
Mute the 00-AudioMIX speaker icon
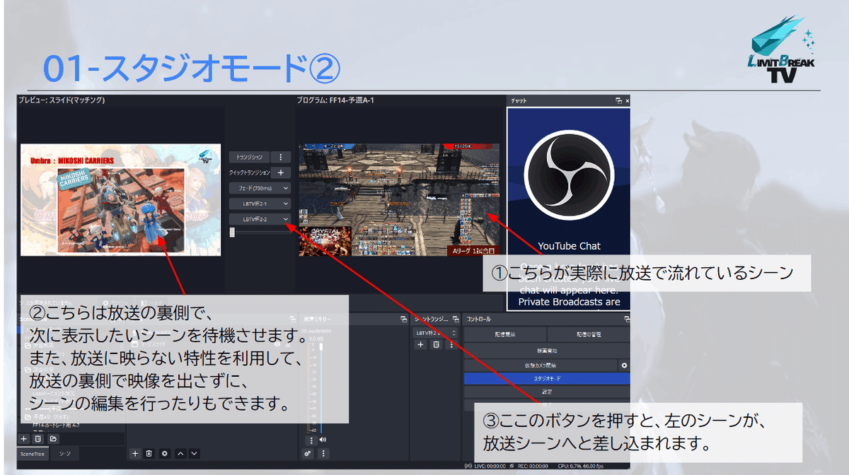[323, 440]
